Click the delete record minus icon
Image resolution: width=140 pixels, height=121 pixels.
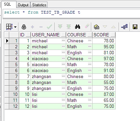(41, 27)
